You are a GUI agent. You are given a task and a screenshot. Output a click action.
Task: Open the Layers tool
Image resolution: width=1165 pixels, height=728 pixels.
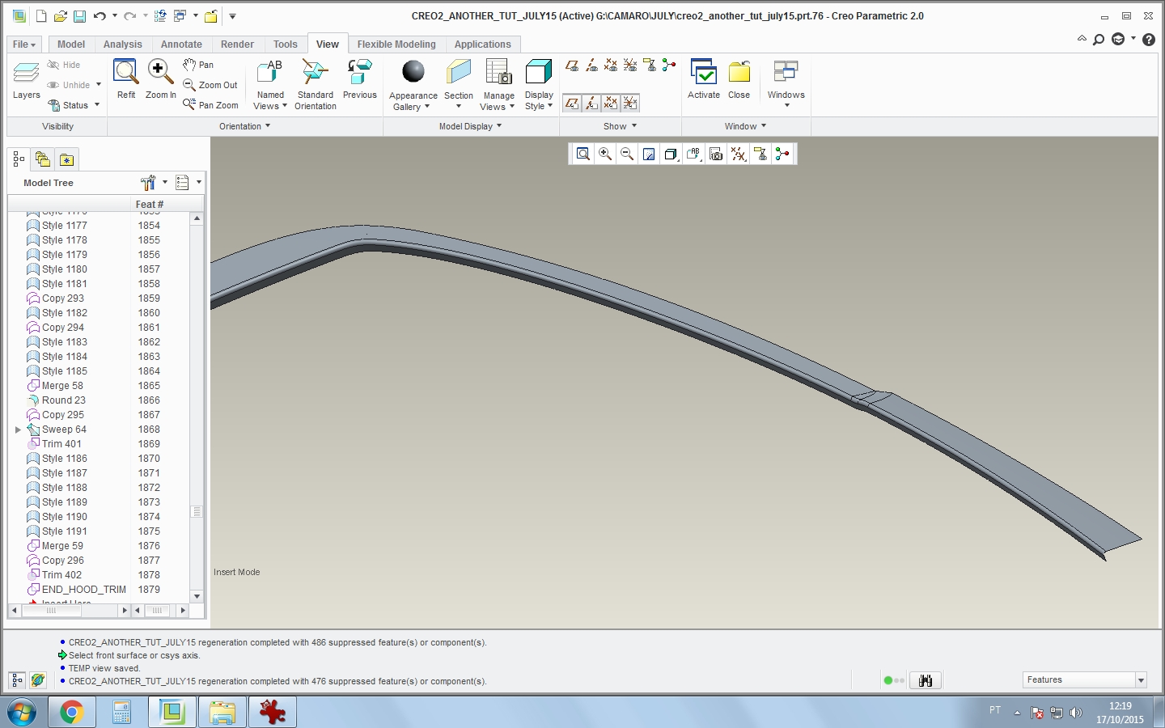coord(26,80)
